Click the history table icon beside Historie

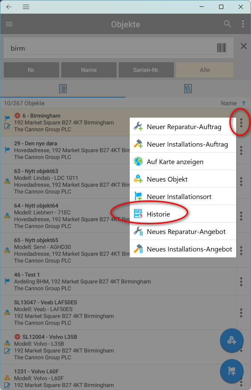(138, 214)
